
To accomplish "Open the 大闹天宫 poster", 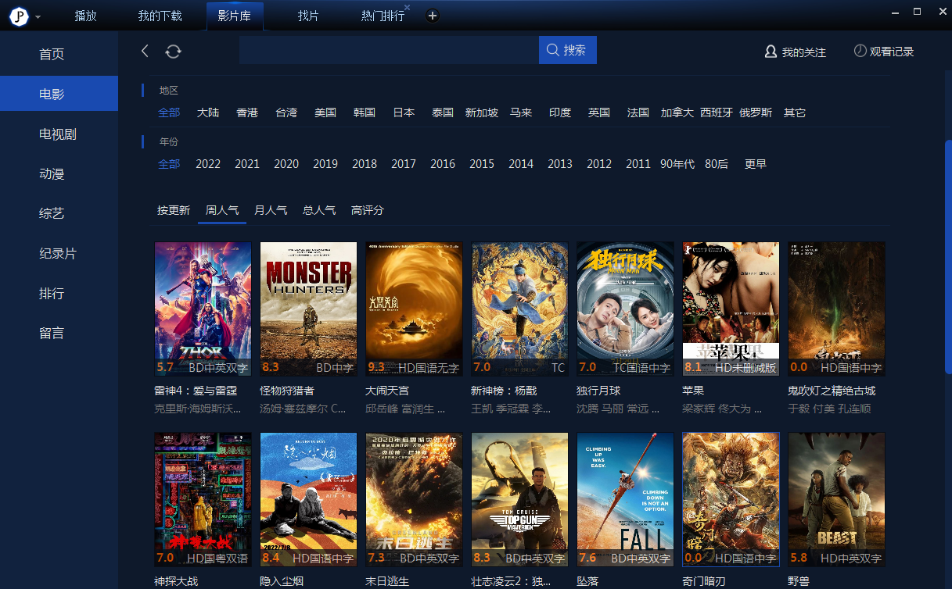I will click(x=415, y=309).
